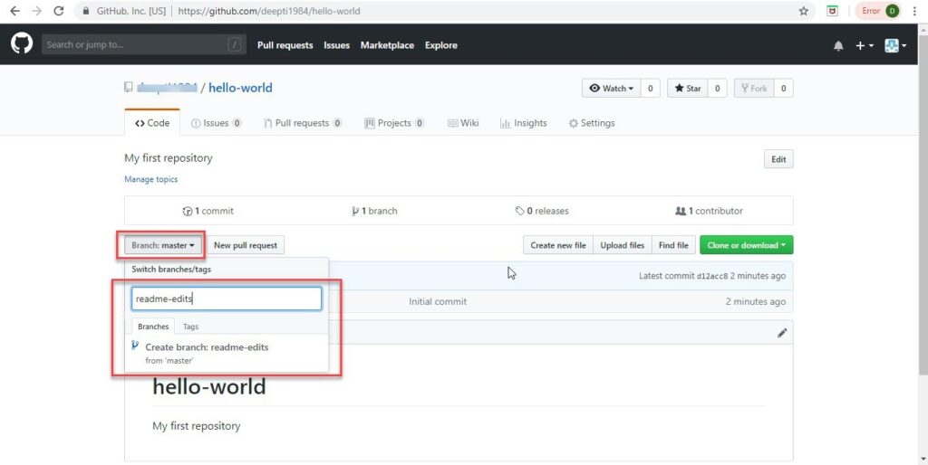The width and height of the screenshot is (928, 465).
Task: Click the Star count number
Action: click(717, 88)
